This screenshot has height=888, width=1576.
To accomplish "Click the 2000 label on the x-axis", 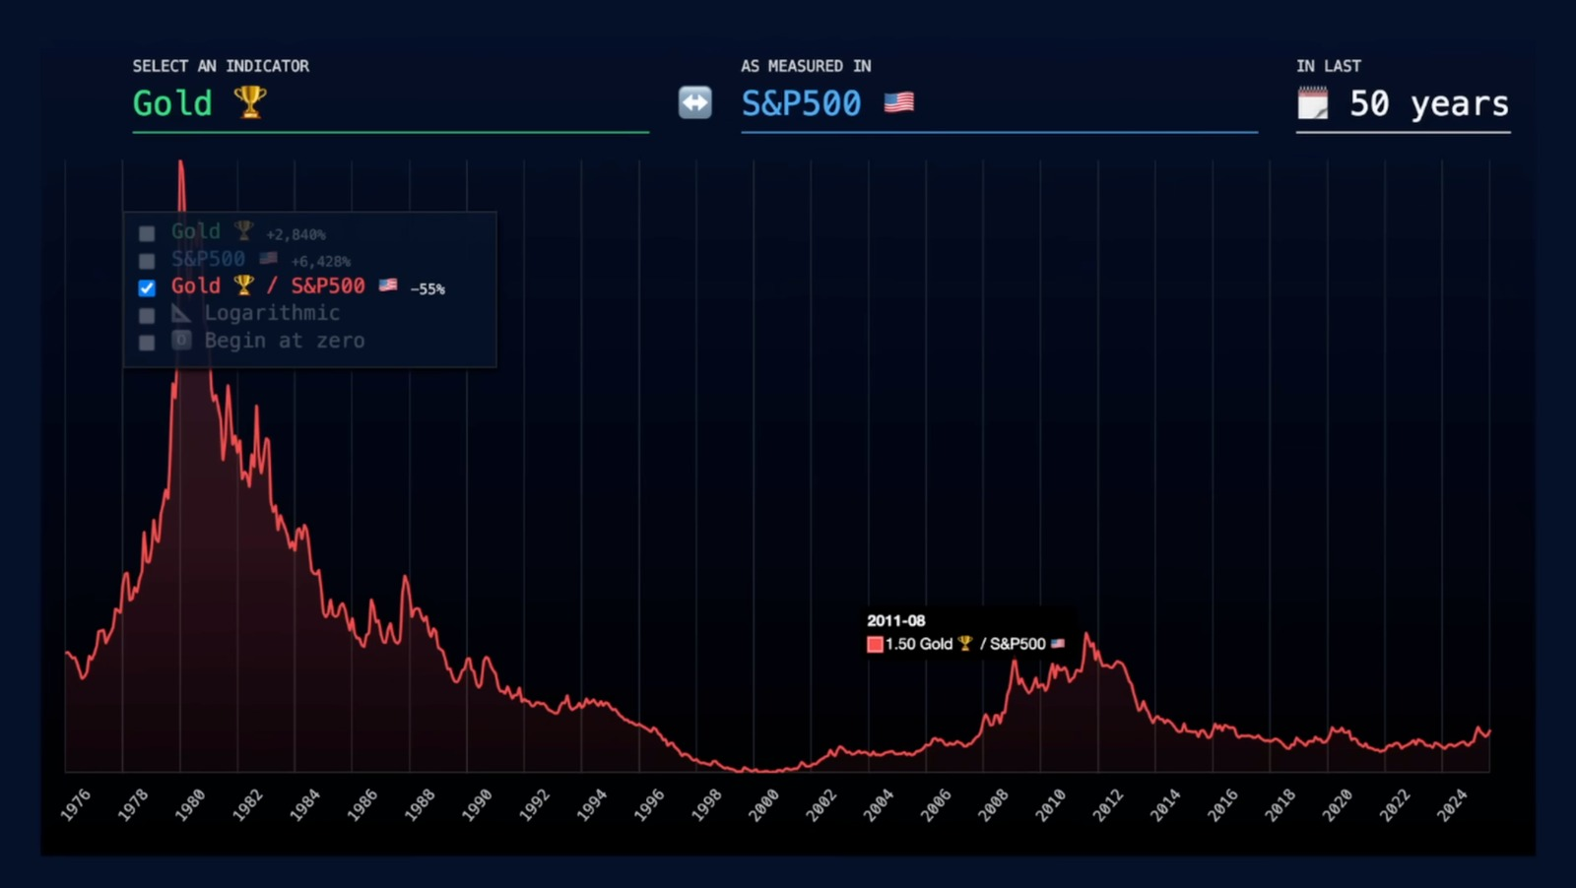I will click(x=763, y=805).
